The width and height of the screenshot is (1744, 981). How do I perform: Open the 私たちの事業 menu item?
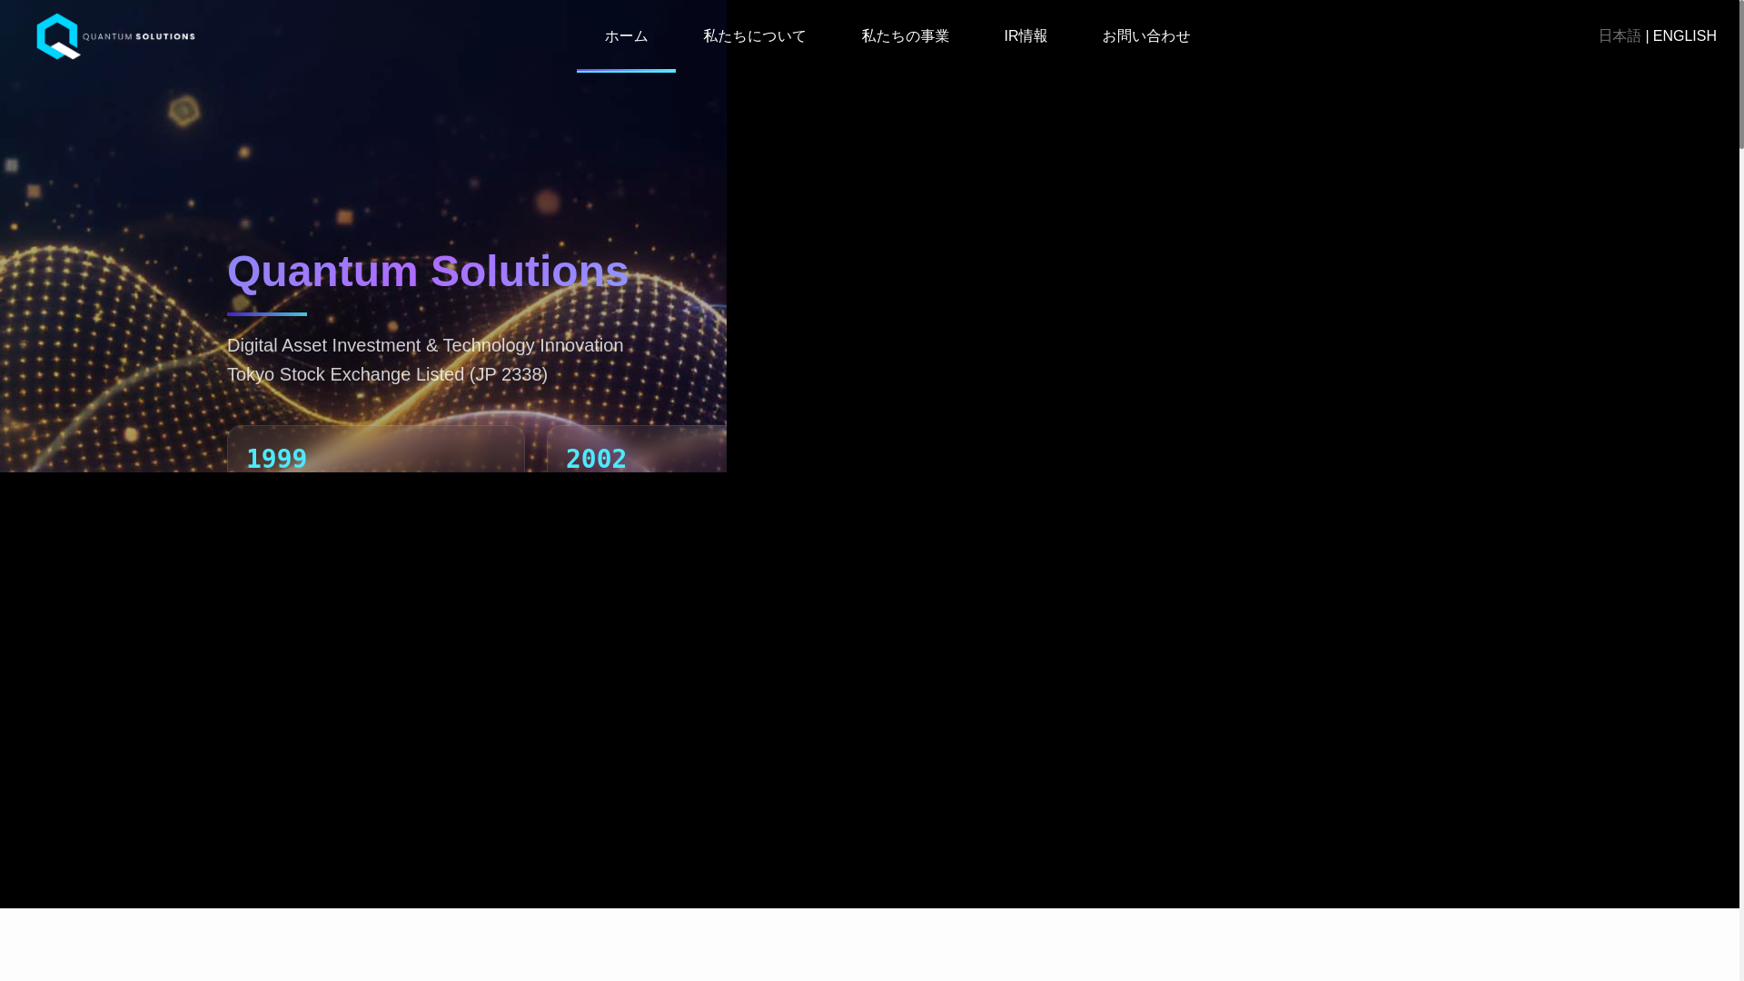905,36
